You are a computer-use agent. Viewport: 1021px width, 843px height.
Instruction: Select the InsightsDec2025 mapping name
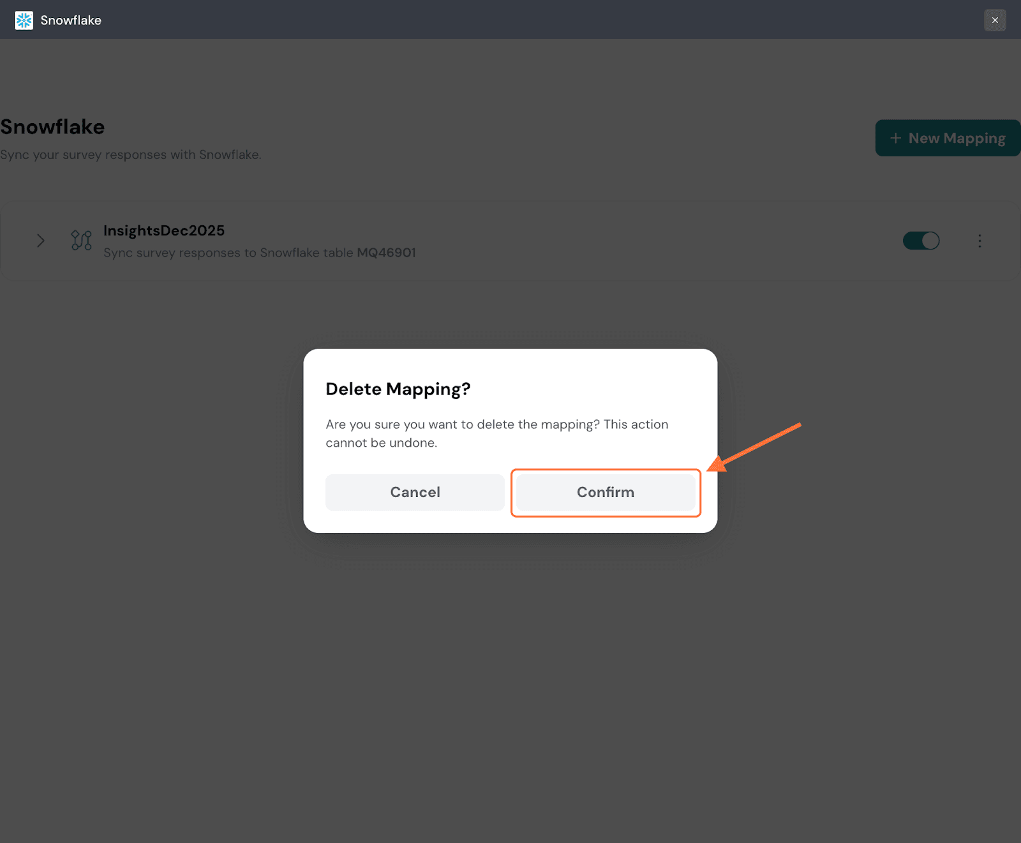[x=164, y=230]
